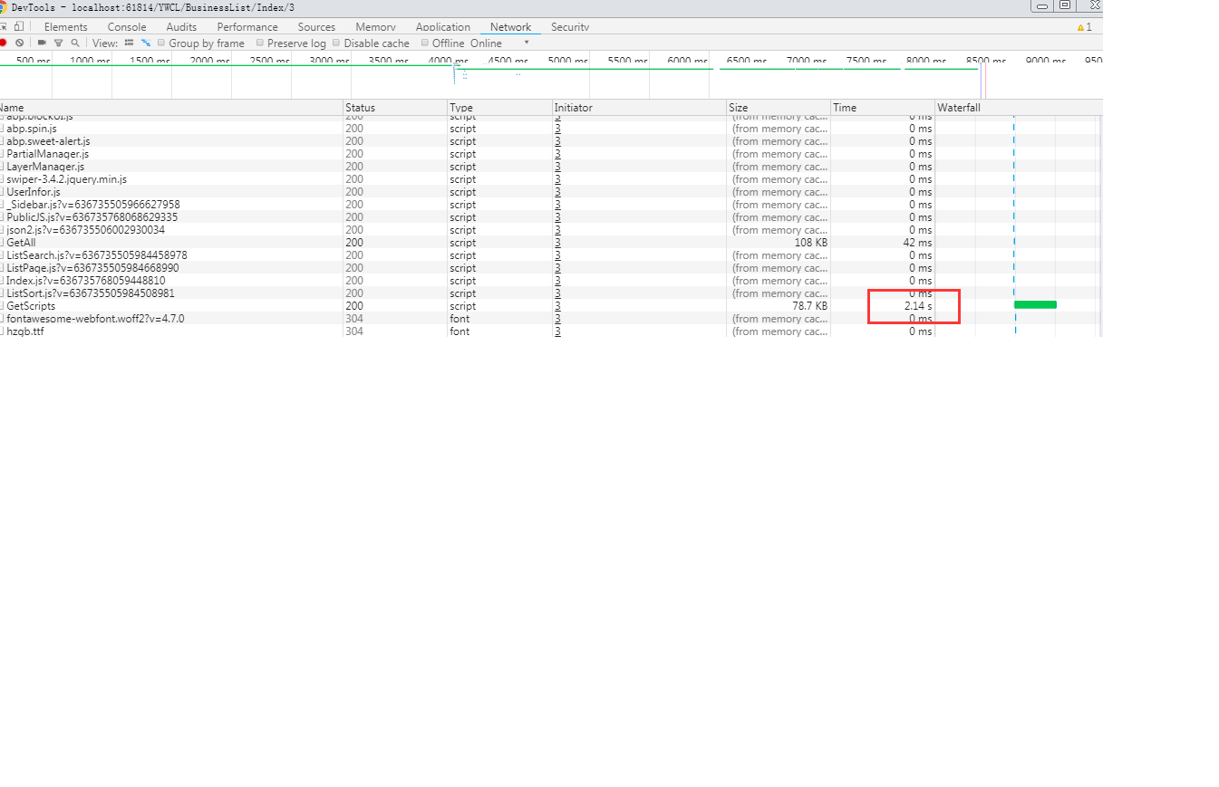Sort requests by the Size column
The image size is (1219, 787).
pos(739,107)
